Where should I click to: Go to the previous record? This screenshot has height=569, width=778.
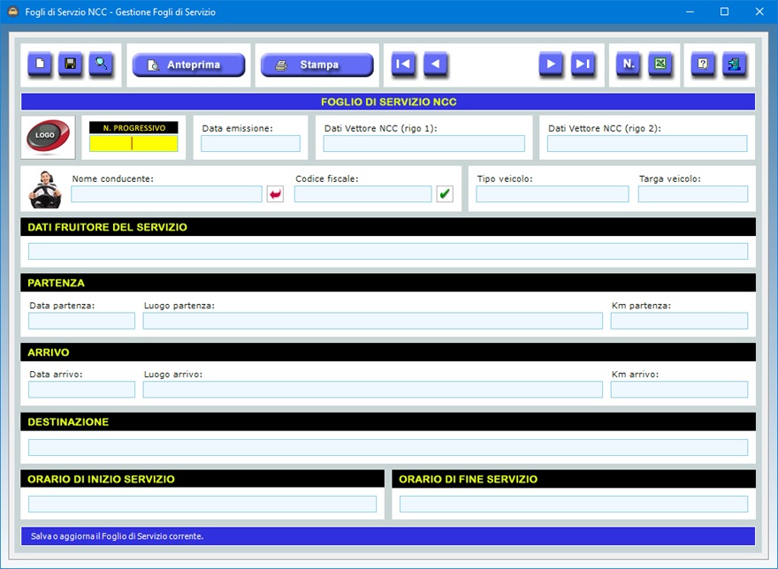(435, 64)
